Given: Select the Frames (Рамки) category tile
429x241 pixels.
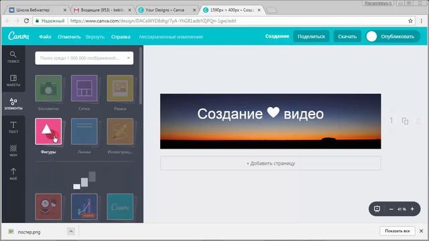Looking at the screenshot, I should 120,88.
